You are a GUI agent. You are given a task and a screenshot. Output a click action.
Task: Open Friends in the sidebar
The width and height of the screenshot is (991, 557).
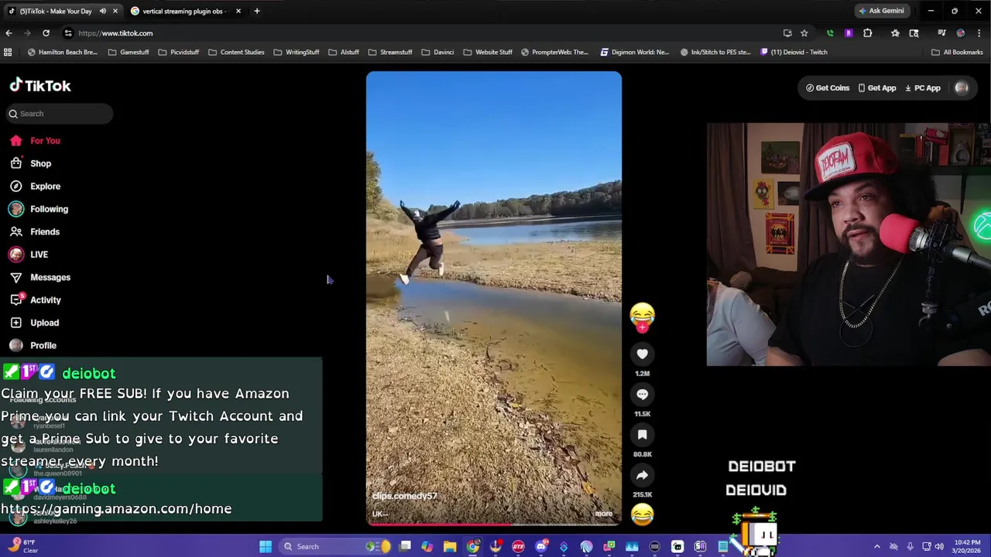click(35, 231)
